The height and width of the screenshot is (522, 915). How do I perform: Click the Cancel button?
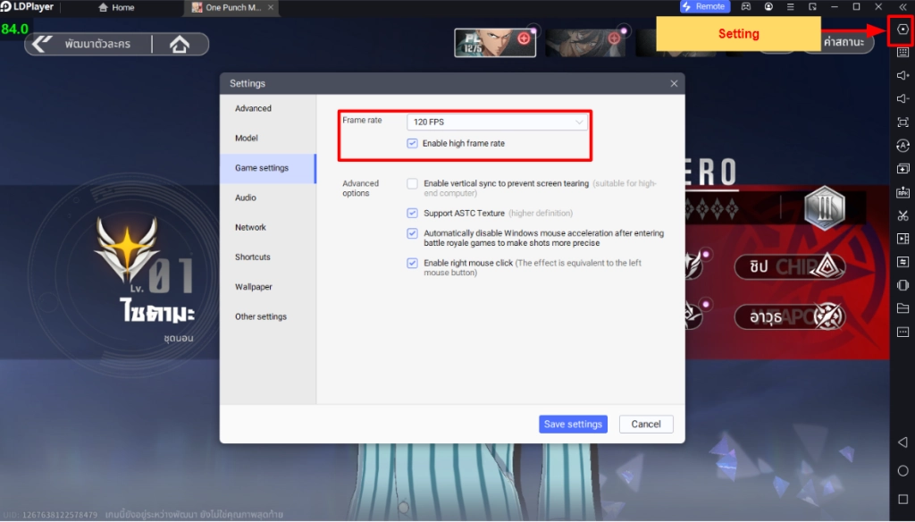pyautogui.click(x=646, y=424)
